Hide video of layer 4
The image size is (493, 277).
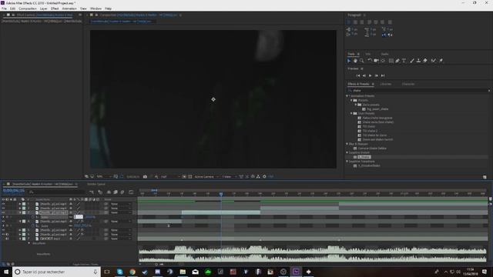(3, 222)
